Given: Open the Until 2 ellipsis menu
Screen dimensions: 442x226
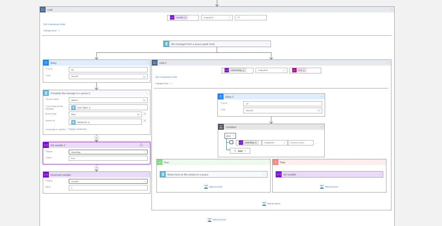Looking at the screenshot, I should tap(388, 63).
